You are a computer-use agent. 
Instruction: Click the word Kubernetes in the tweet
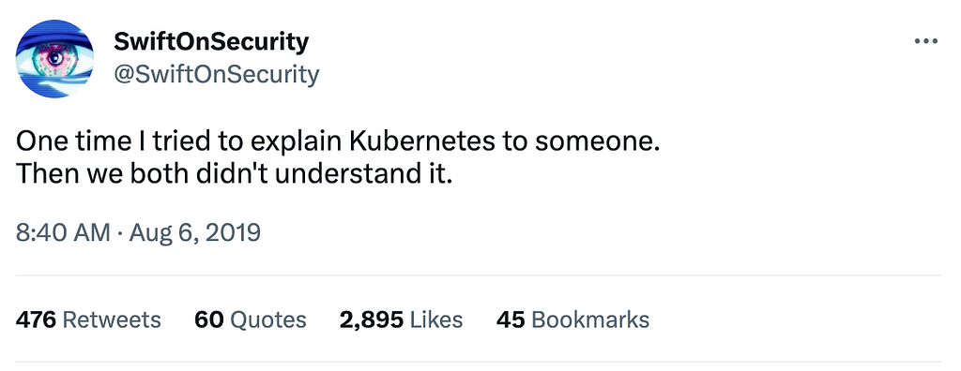[x=422, y=141]
